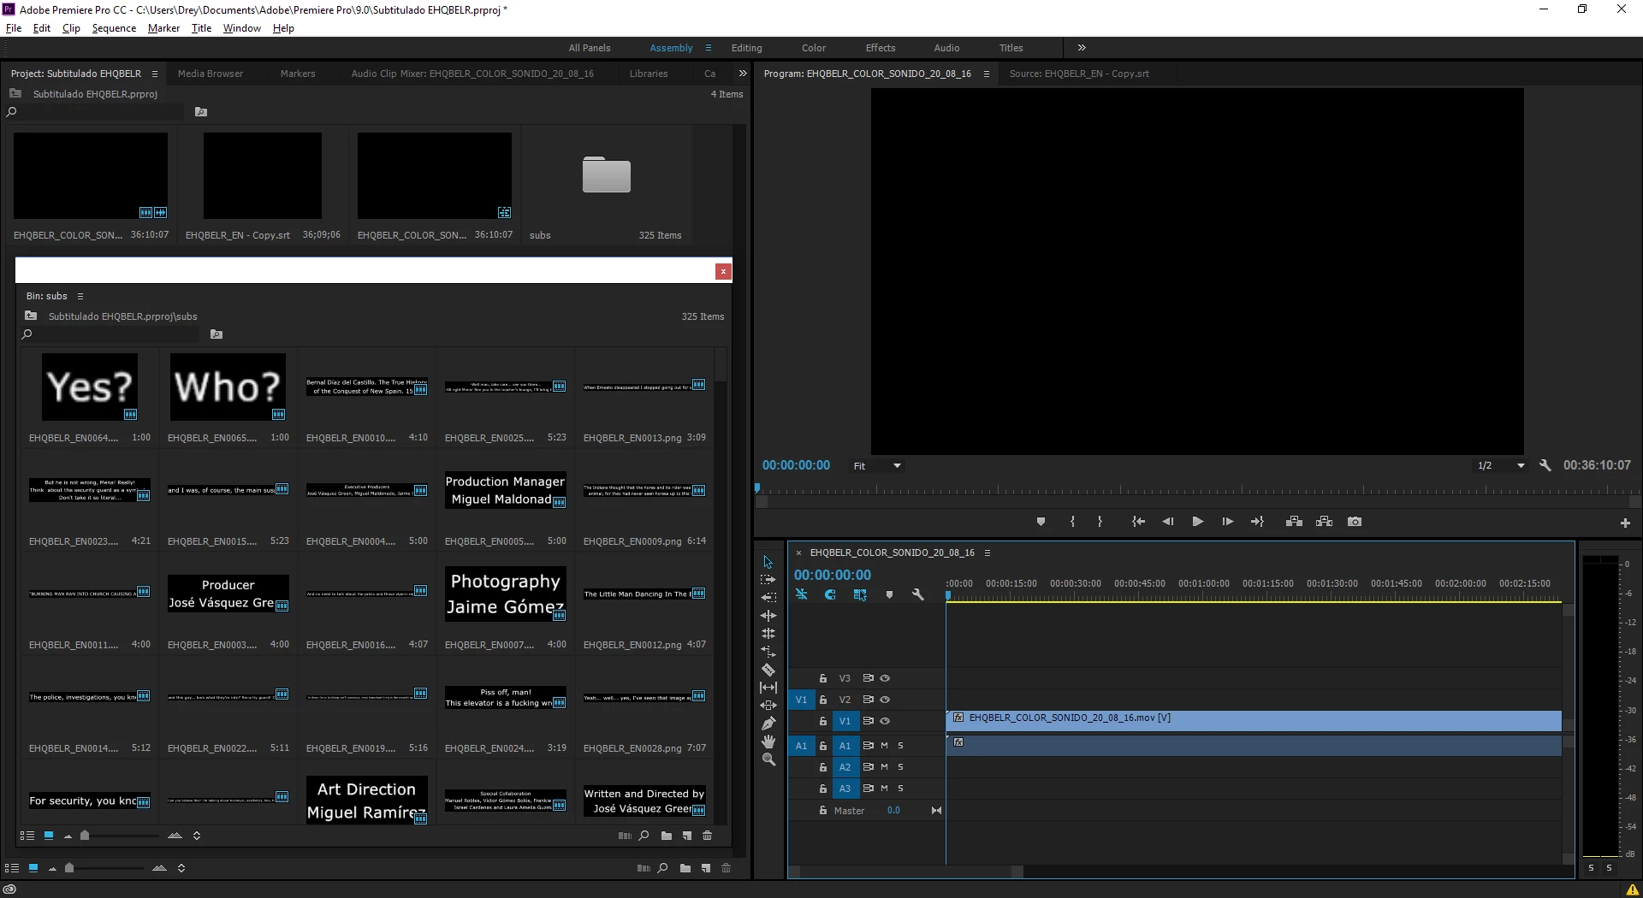Select the Pen tool

pos(768,724)
